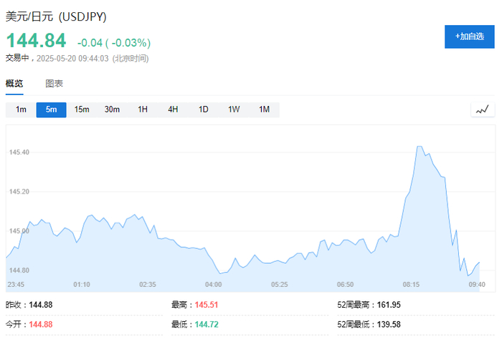Screen dimensions: 502x342
Task: Switch chart to 15m interval
Action: click(82, 109)
